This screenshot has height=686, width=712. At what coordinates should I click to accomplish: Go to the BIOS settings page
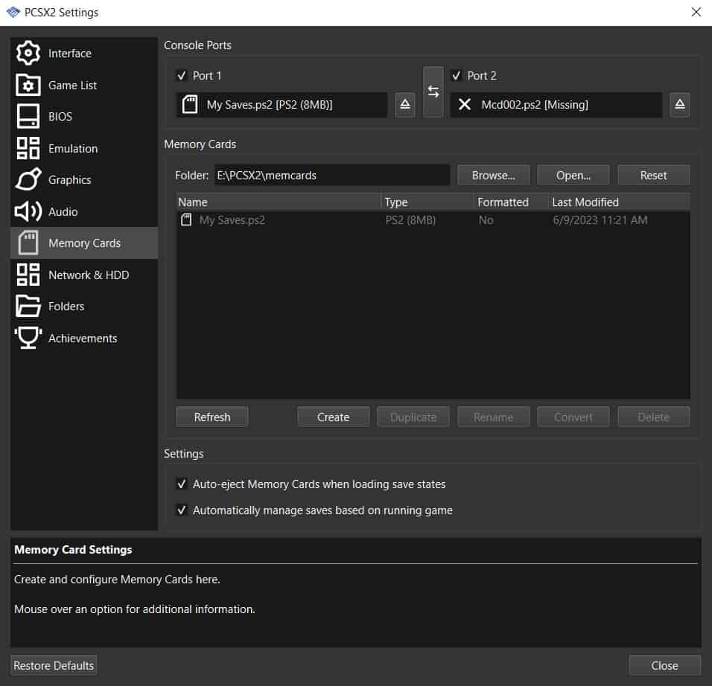click(84, 117)
